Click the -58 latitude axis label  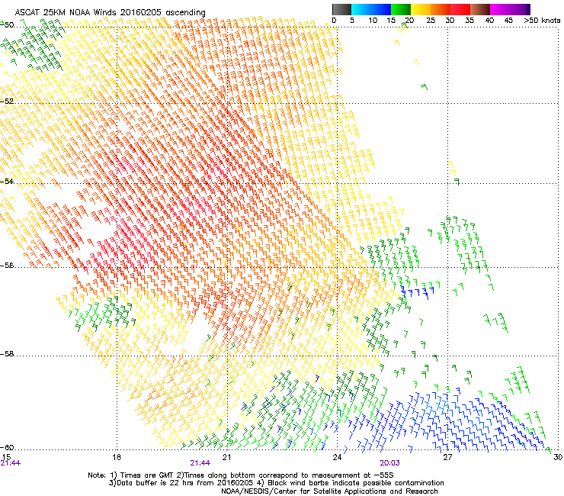(x=7, y=354)
